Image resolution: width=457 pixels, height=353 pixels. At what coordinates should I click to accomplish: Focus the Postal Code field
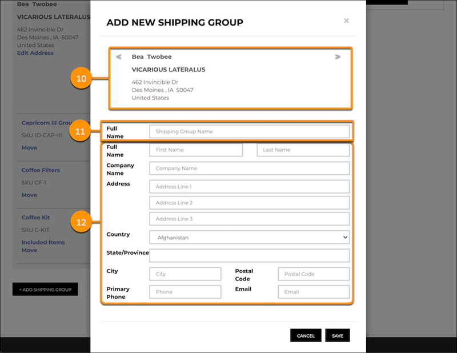[314, 274]
